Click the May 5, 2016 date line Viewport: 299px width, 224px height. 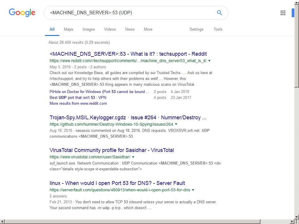pyautogui.click(x=78, y=67)
